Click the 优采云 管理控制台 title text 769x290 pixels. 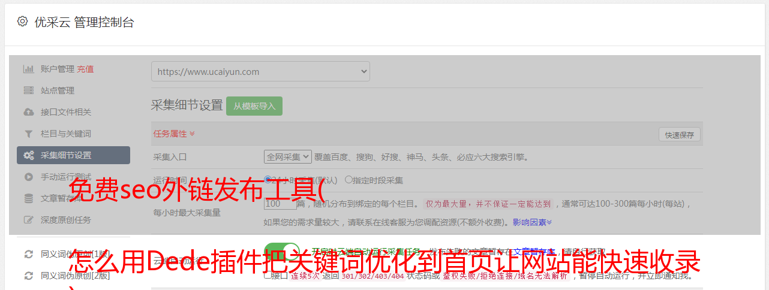(84, 22)
